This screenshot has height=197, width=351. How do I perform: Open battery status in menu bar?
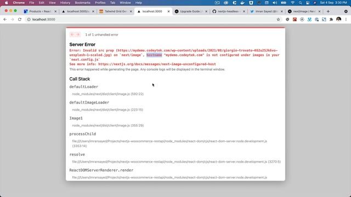pyautogui.click(x=284, y=3)
